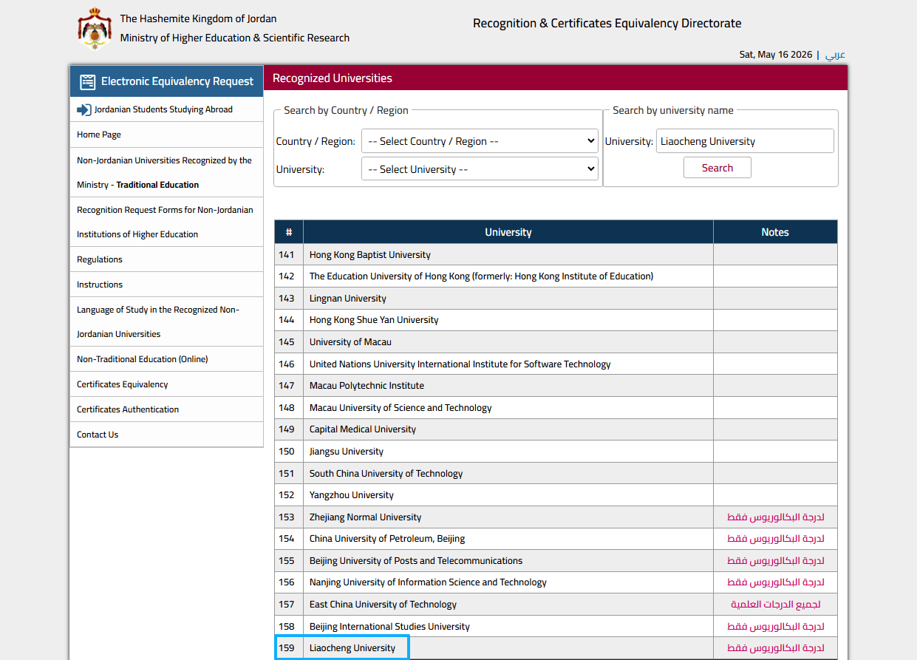Image resolution: width=917 pixels, height=660 pixels.
Task: Switch language to Arabic (عربي)
Action: [835, 55]
